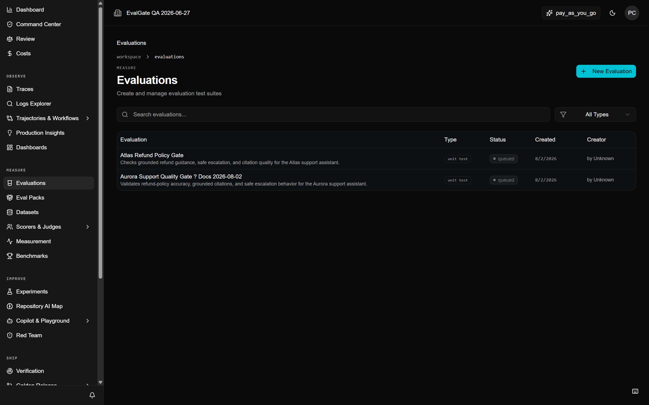The width and height of the screenshot is (649, 405).
Task: Click the Logs Explorer magnifier icon
Action: point(10,104)
